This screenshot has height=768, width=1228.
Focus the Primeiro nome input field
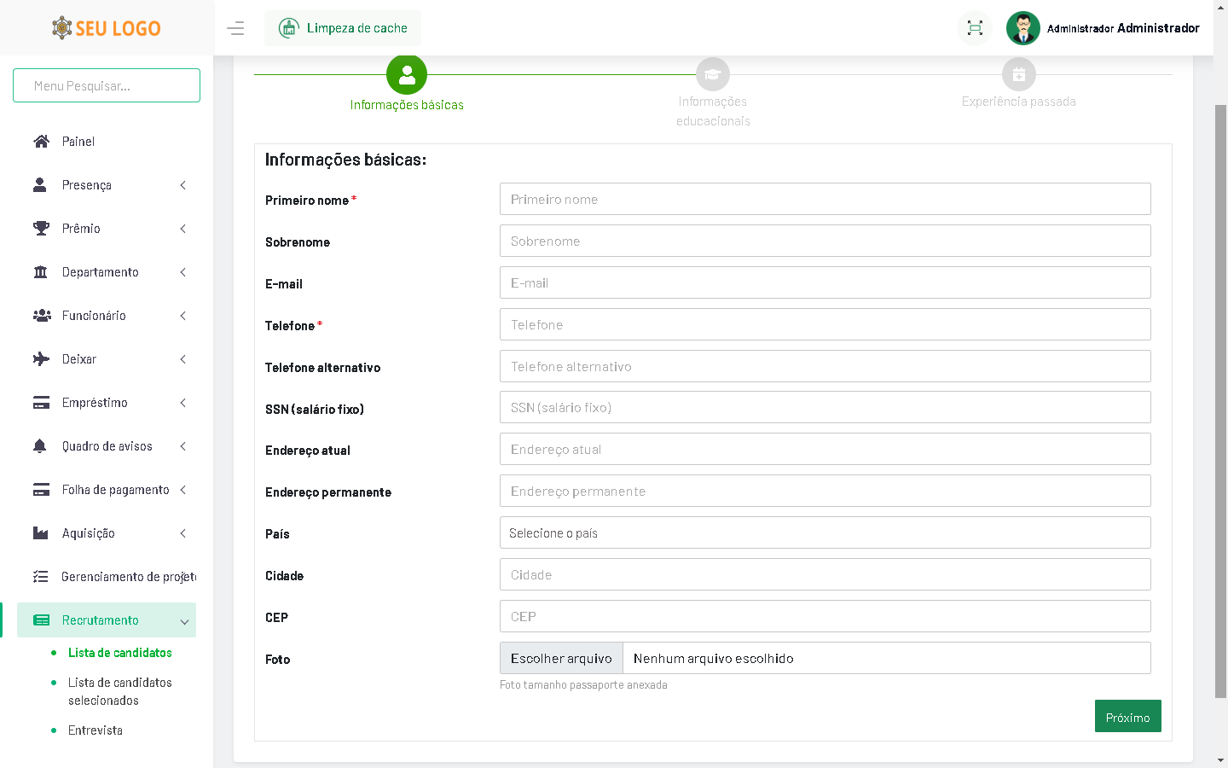click(825, 199)
